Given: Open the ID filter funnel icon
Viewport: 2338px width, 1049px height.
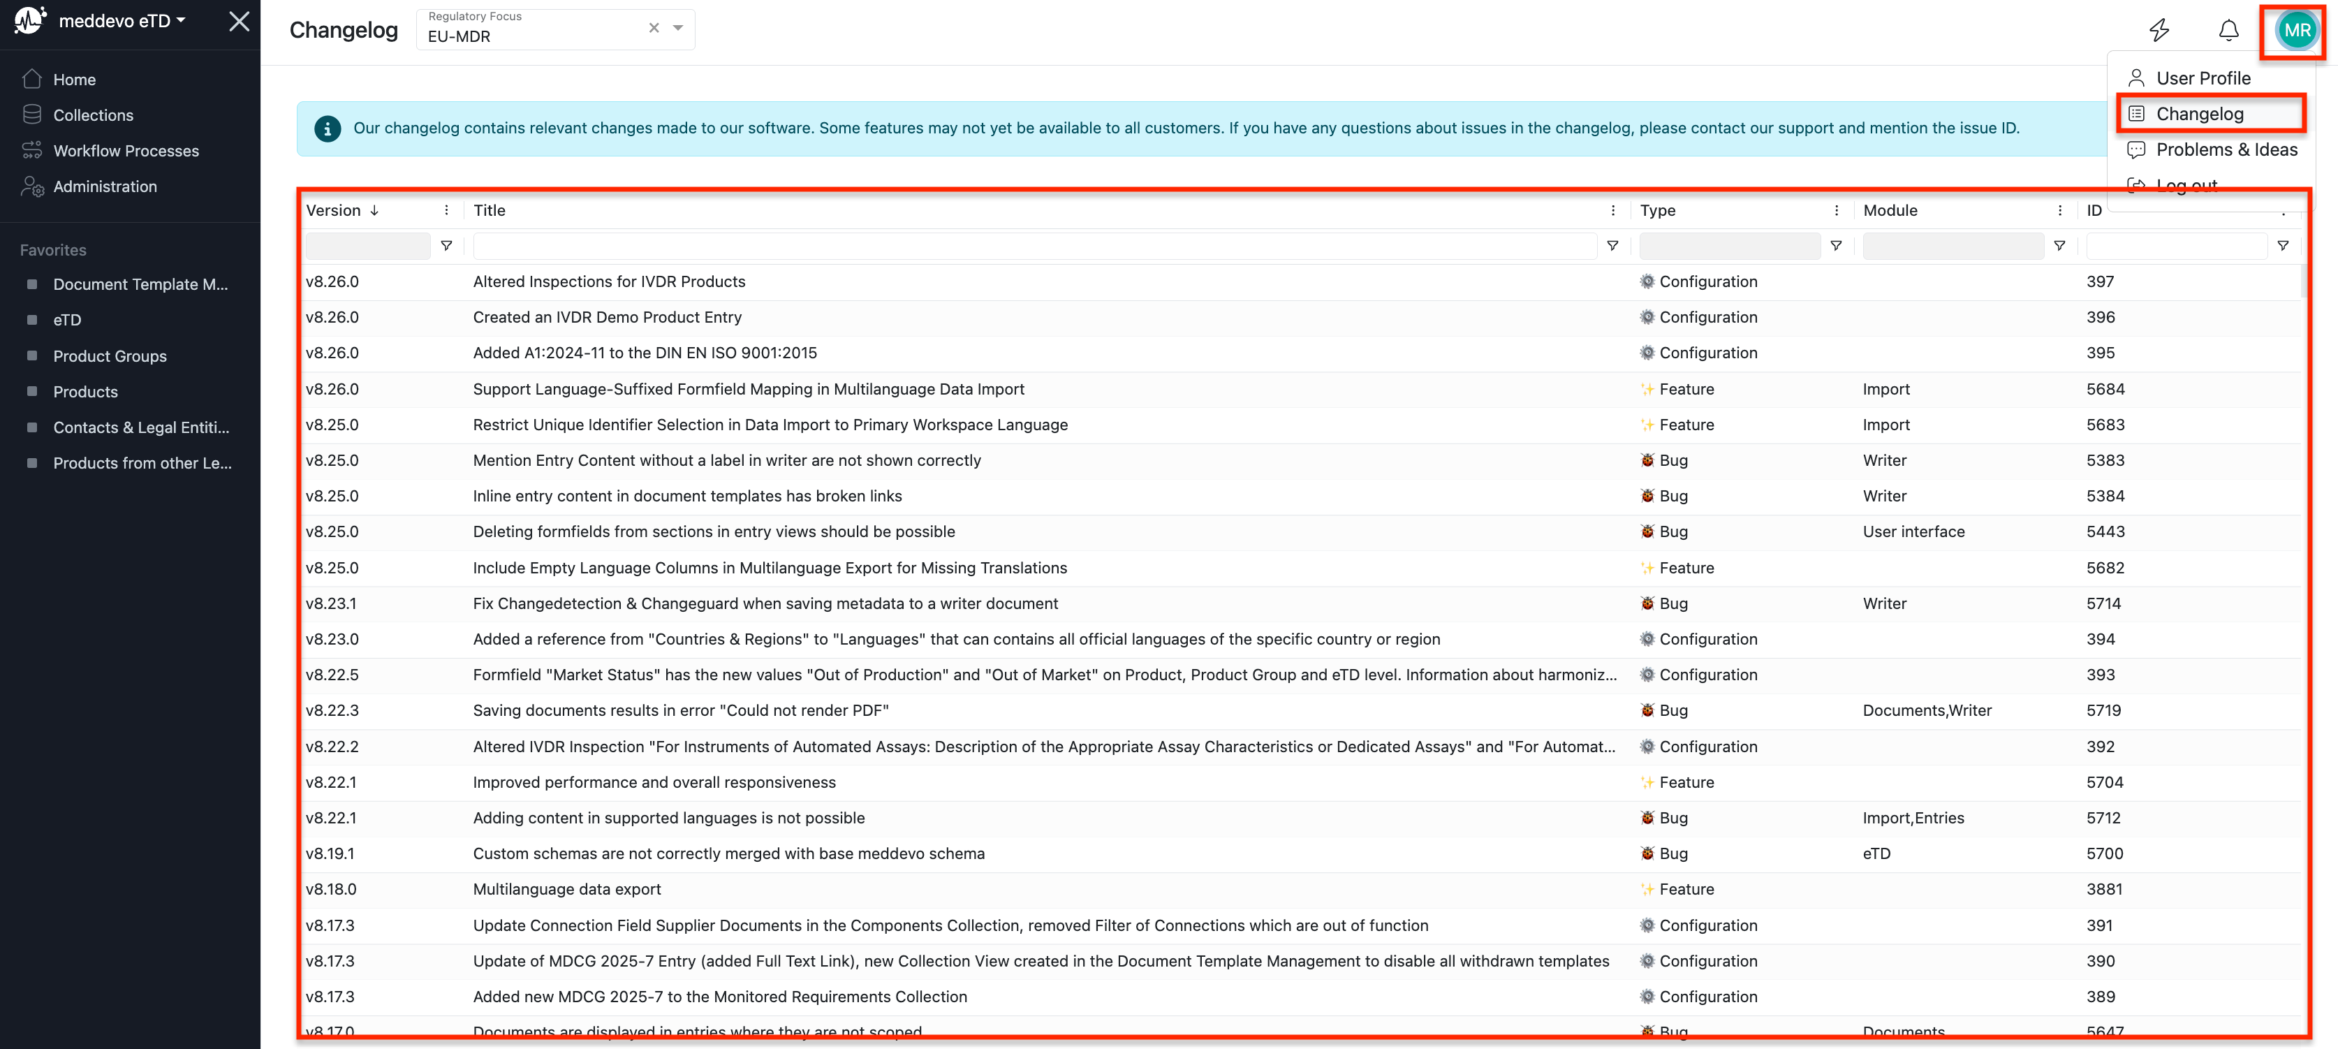Looking at the screenshot, I should [x=2283, y=246].
